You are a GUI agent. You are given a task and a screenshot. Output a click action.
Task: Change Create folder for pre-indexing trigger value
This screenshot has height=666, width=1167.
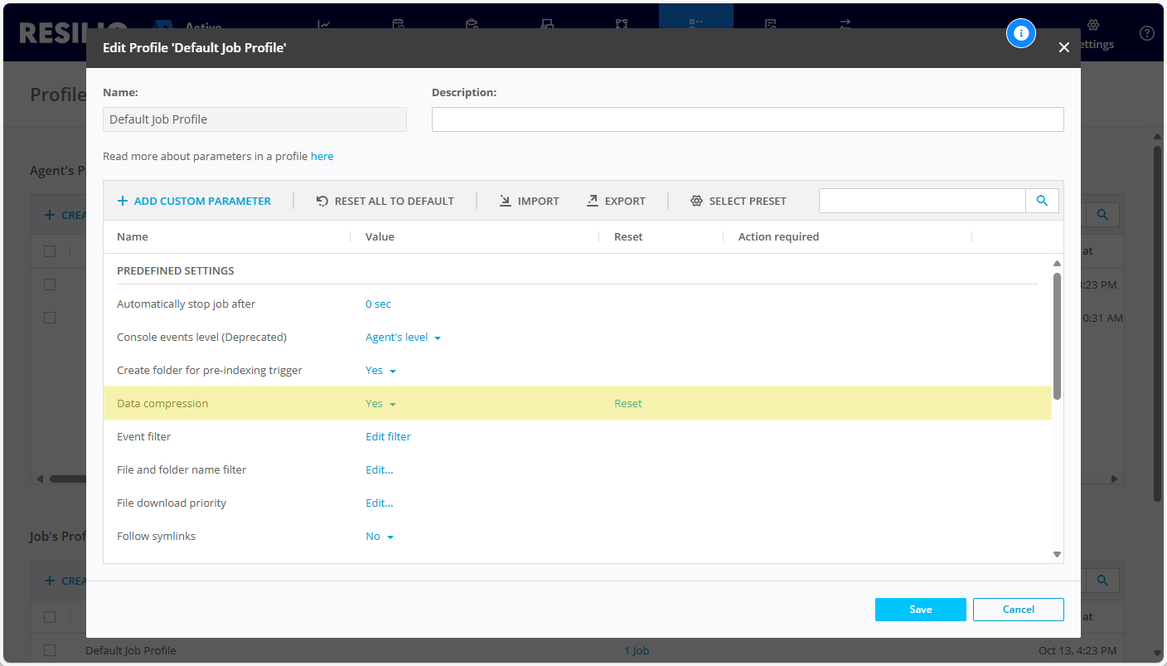[x=380, y=371]
